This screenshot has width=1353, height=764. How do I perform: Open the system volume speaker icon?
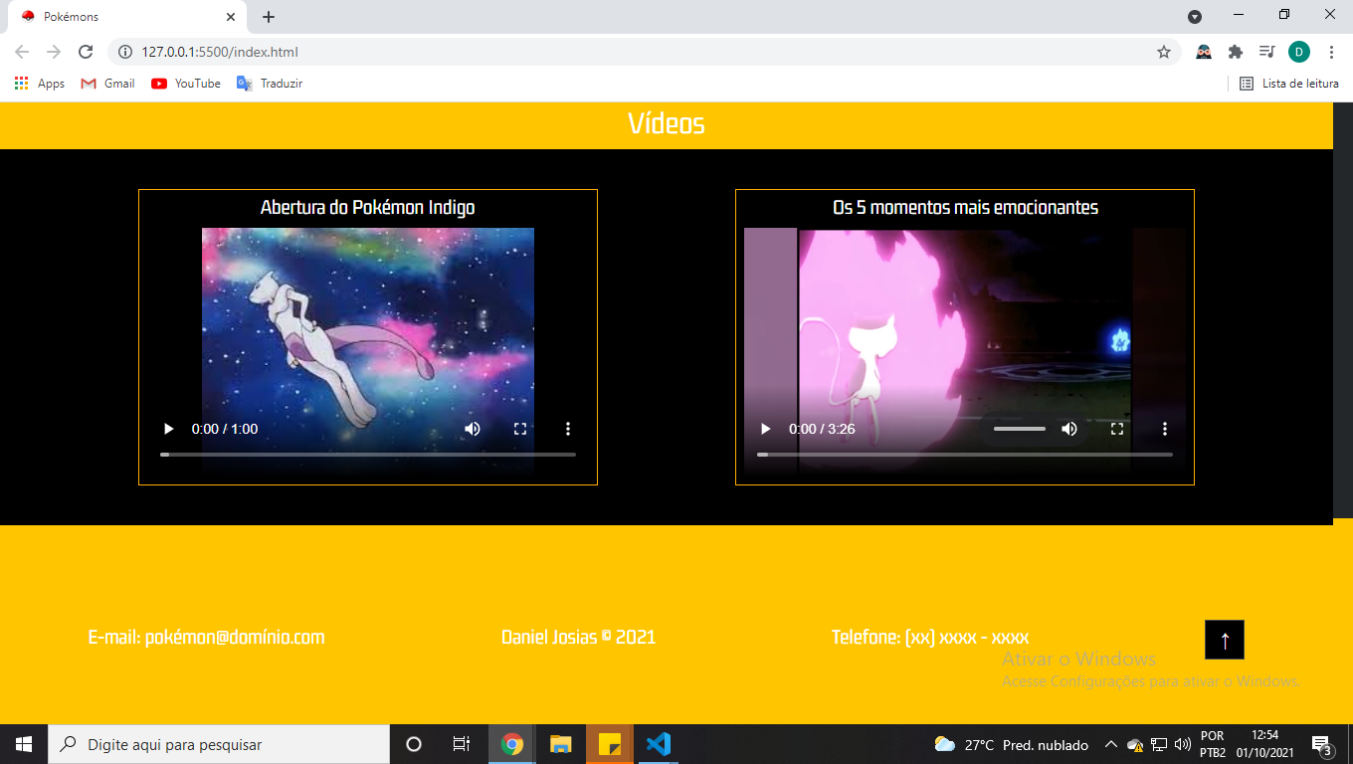point(1183,744)
